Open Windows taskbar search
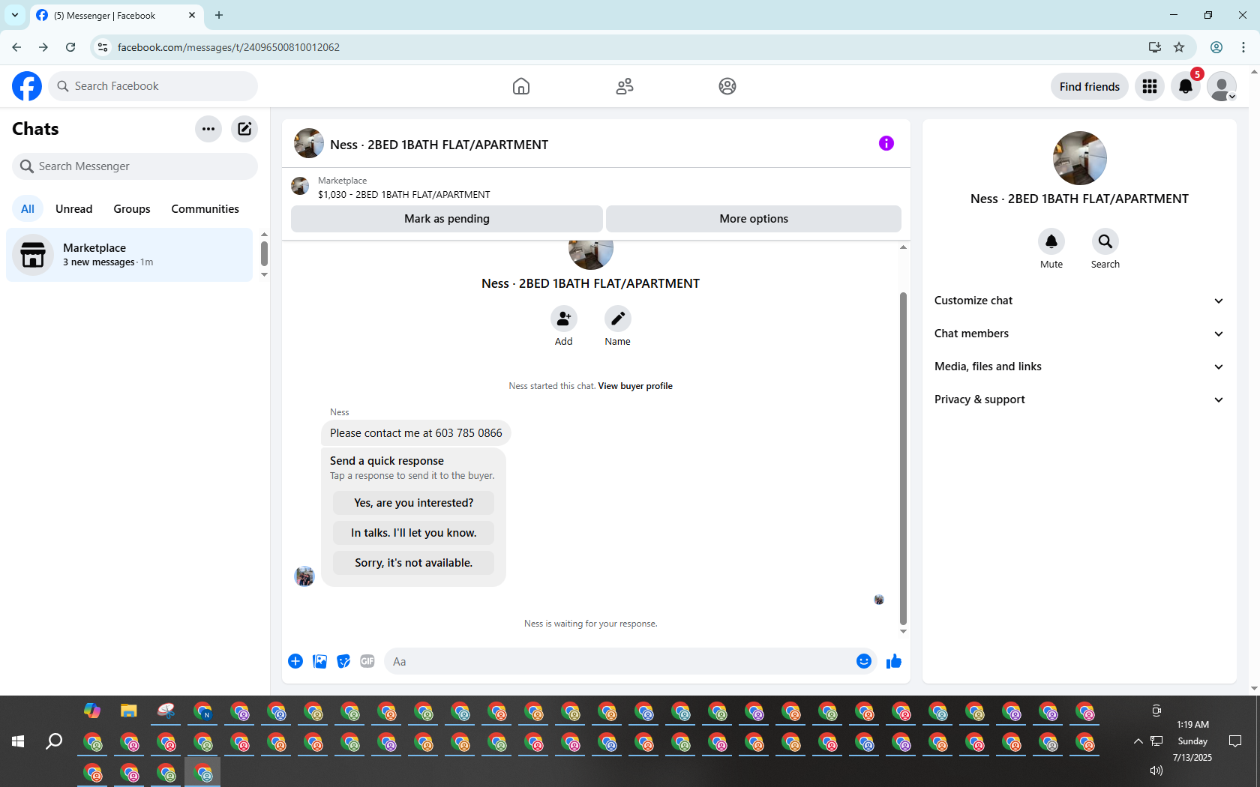 (54, 741)
